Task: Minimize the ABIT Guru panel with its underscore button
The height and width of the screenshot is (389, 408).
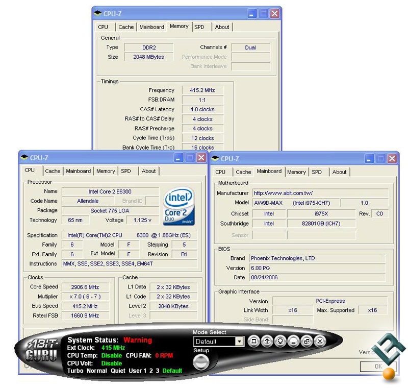Action: point(294,341)
